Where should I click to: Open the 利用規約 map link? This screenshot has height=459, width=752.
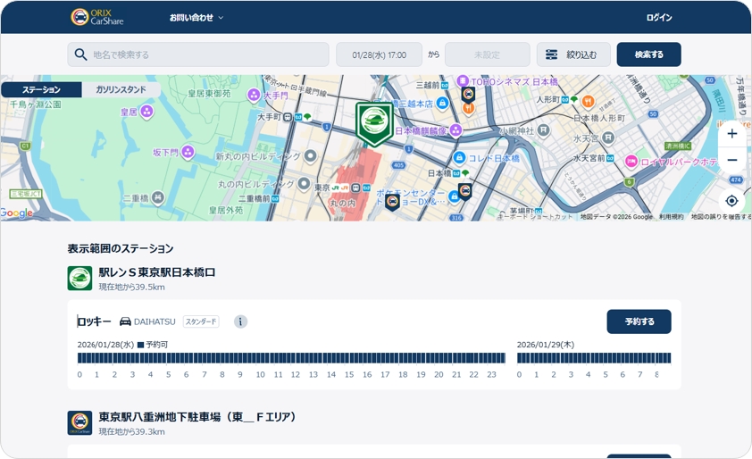[671, 217]
